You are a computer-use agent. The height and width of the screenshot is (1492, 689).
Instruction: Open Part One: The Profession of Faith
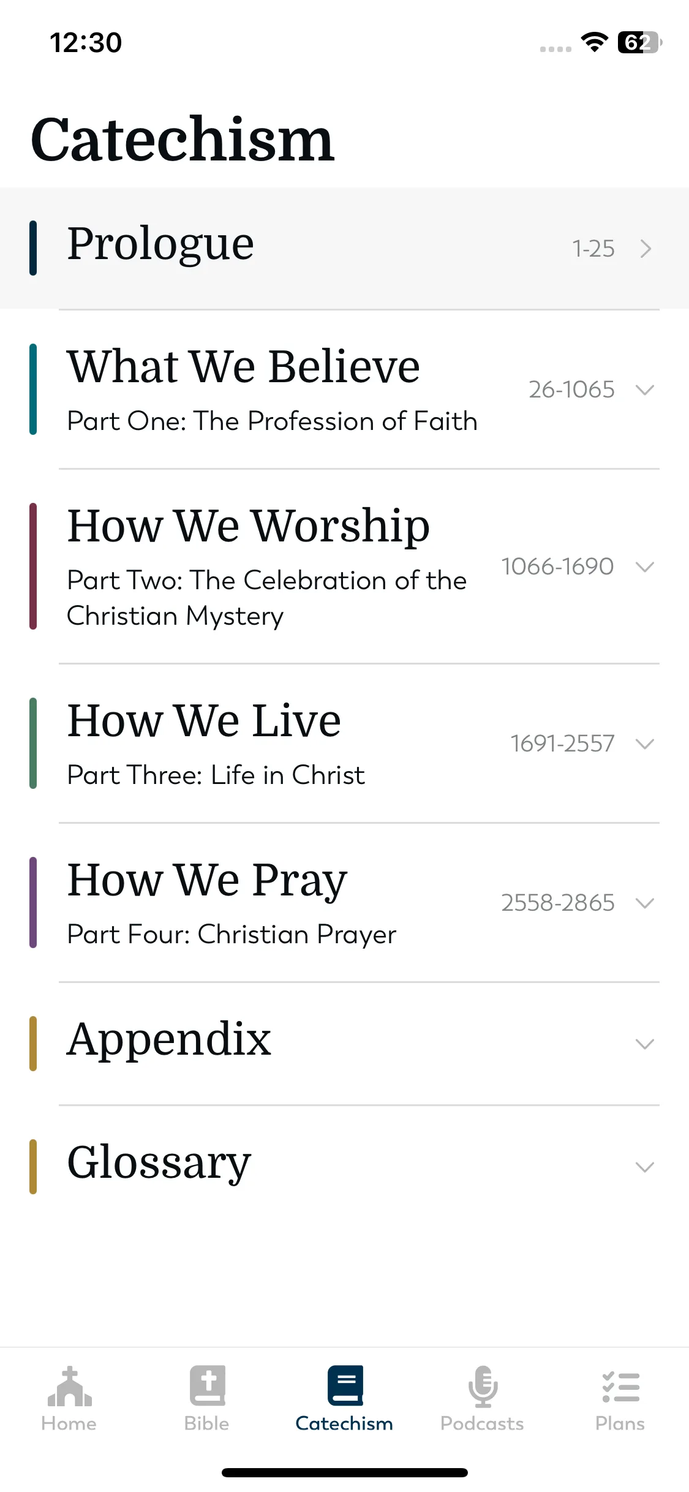tap(272, 421)
